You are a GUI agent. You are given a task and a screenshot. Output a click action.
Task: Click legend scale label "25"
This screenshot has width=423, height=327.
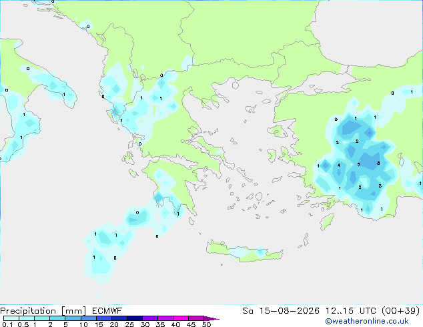pyautogui.click(x=129, y=324)
